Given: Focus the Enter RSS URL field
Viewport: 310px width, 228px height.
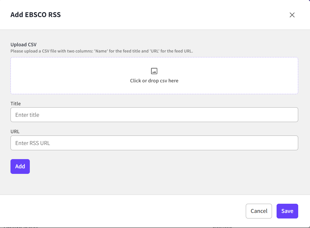Looking at the screenshot, I should 154,143.
